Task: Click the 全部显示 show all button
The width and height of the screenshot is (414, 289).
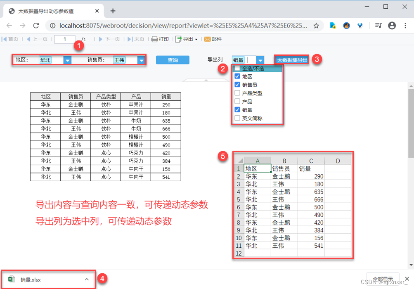Action: coord(383,279)
